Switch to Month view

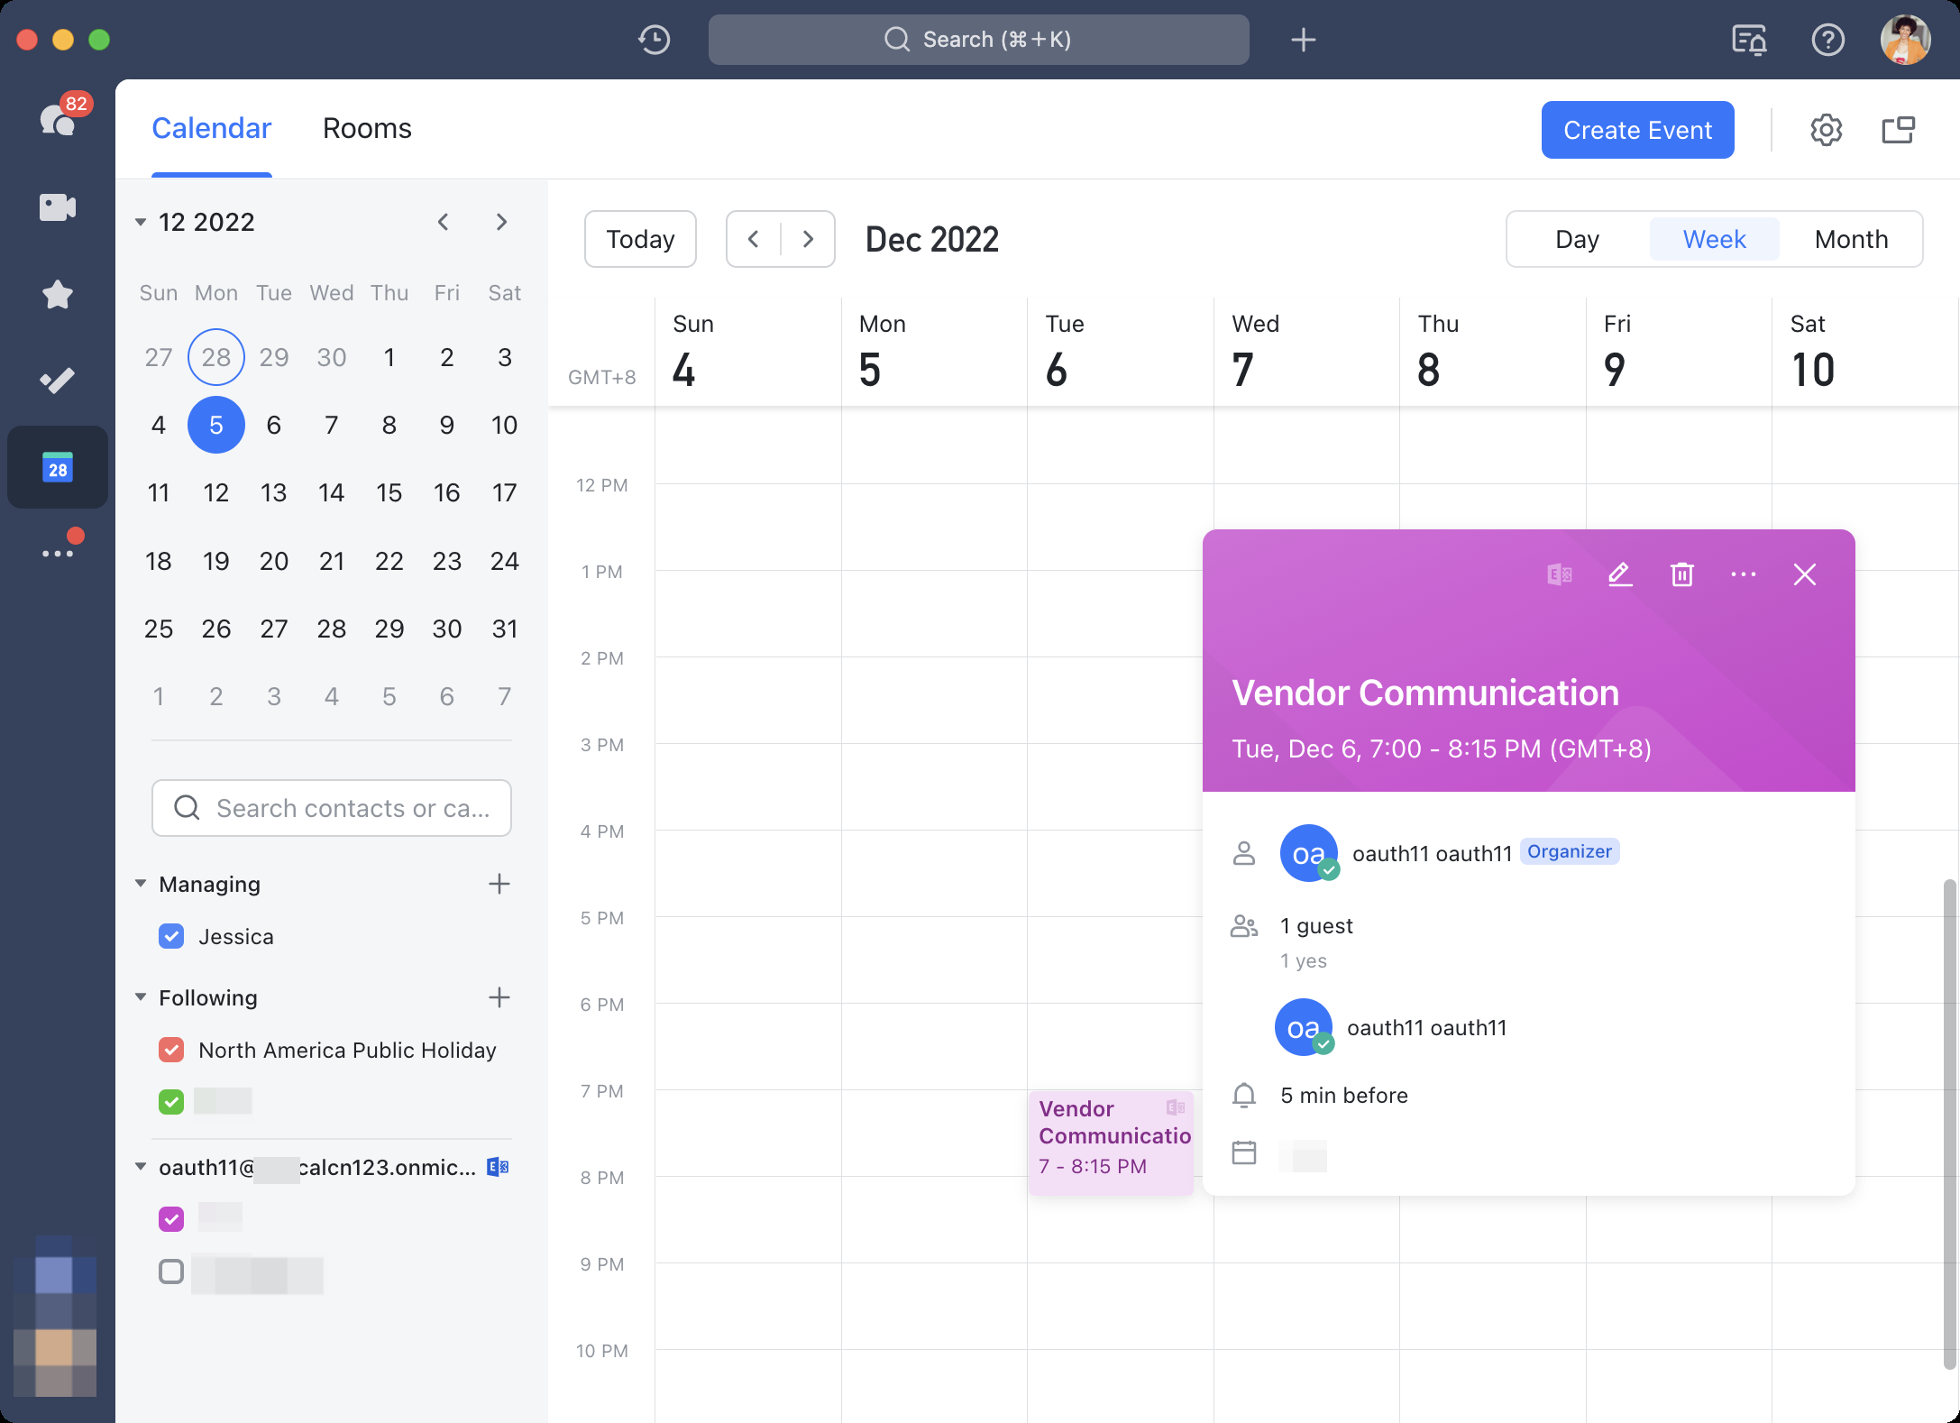tap(1851, 239)
